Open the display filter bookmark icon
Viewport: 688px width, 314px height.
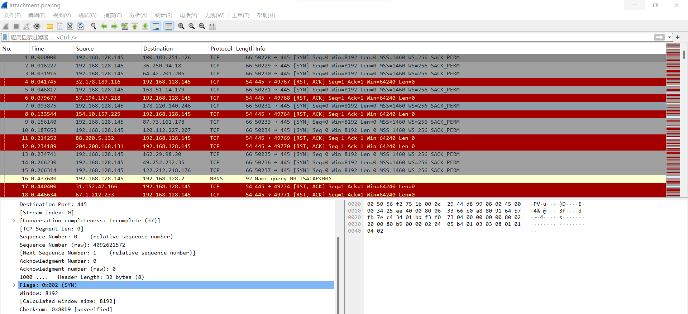5,37
